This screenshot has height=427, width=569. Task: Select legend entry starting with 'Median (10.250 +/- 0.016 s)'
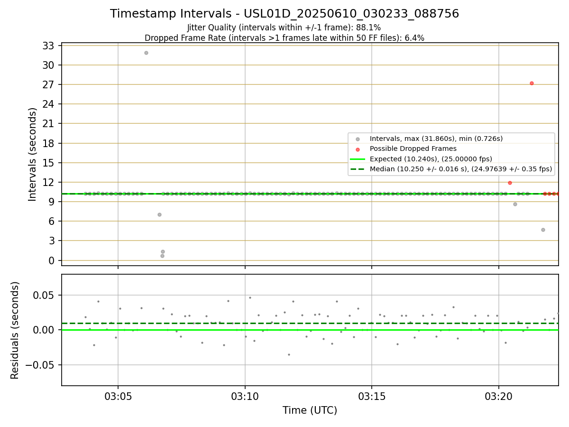461,168
